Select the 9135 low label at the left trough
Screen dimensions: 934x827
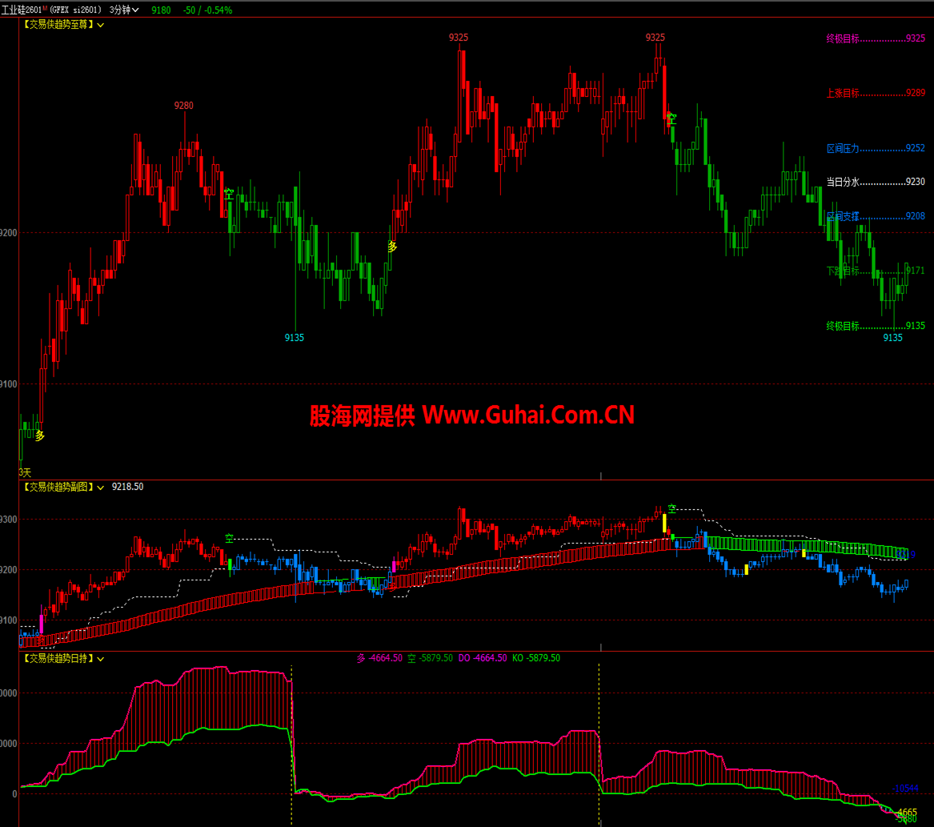[x=295, y=338]
